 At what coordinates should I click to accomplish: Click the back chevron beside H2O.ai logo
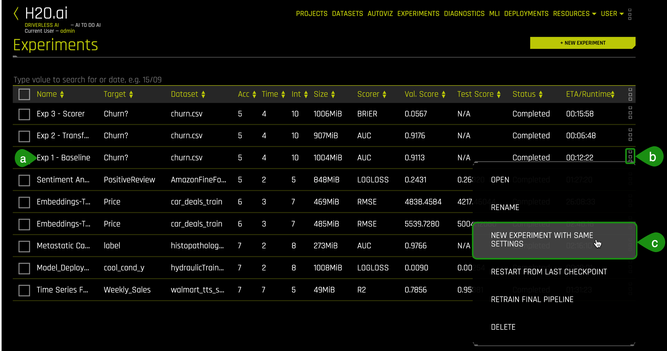[16, 14]
